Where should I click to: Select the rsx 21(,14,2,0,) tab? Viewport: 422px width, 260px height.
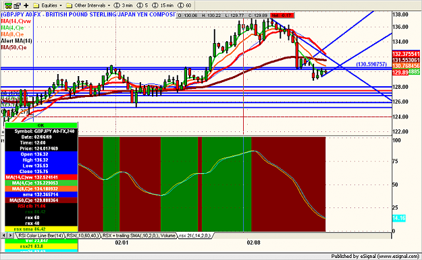[195, 236]
